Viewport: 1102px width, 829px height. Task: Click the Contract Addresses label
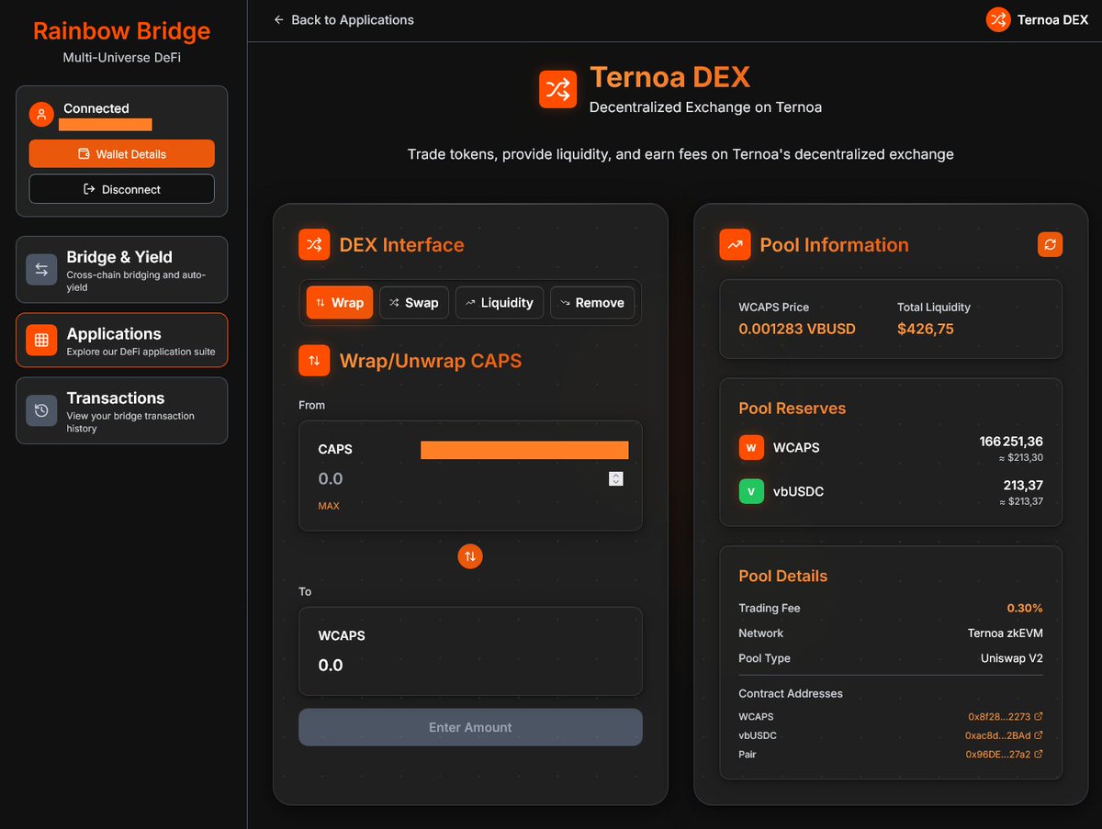pyautogui.click(x=791, y=693)
